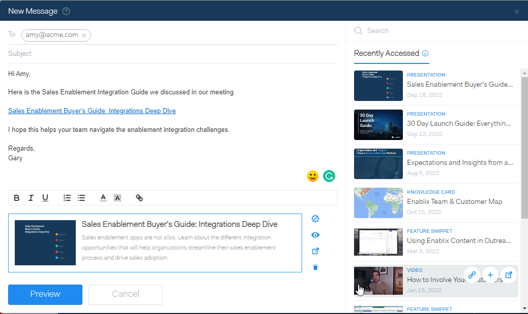Insert a hyperlink from the toolbar
Viewport: 528px width, 314px height.
[x=139, y=198]
